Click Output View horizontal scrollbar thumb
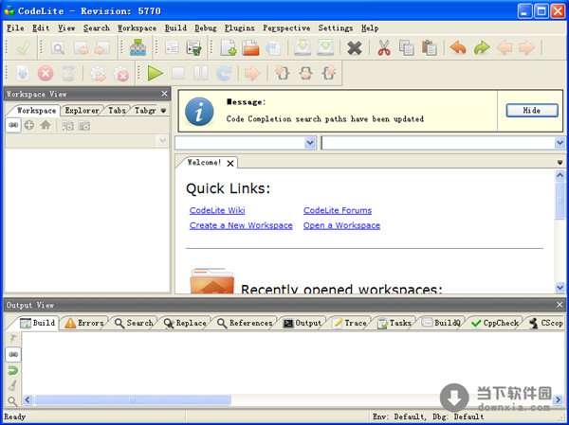 pos(133,399)
